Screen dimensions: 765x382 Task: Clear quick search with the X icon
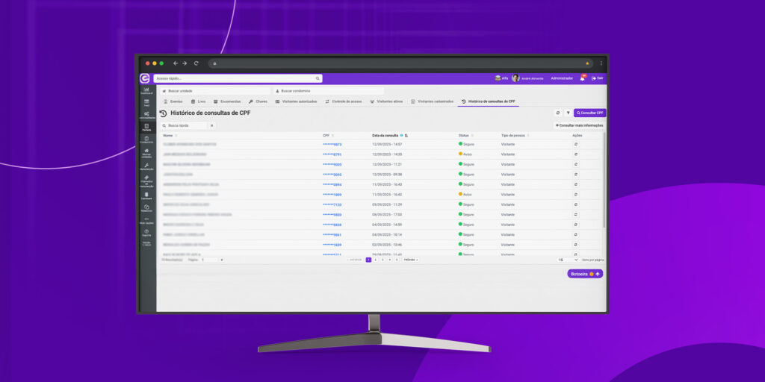211,125
